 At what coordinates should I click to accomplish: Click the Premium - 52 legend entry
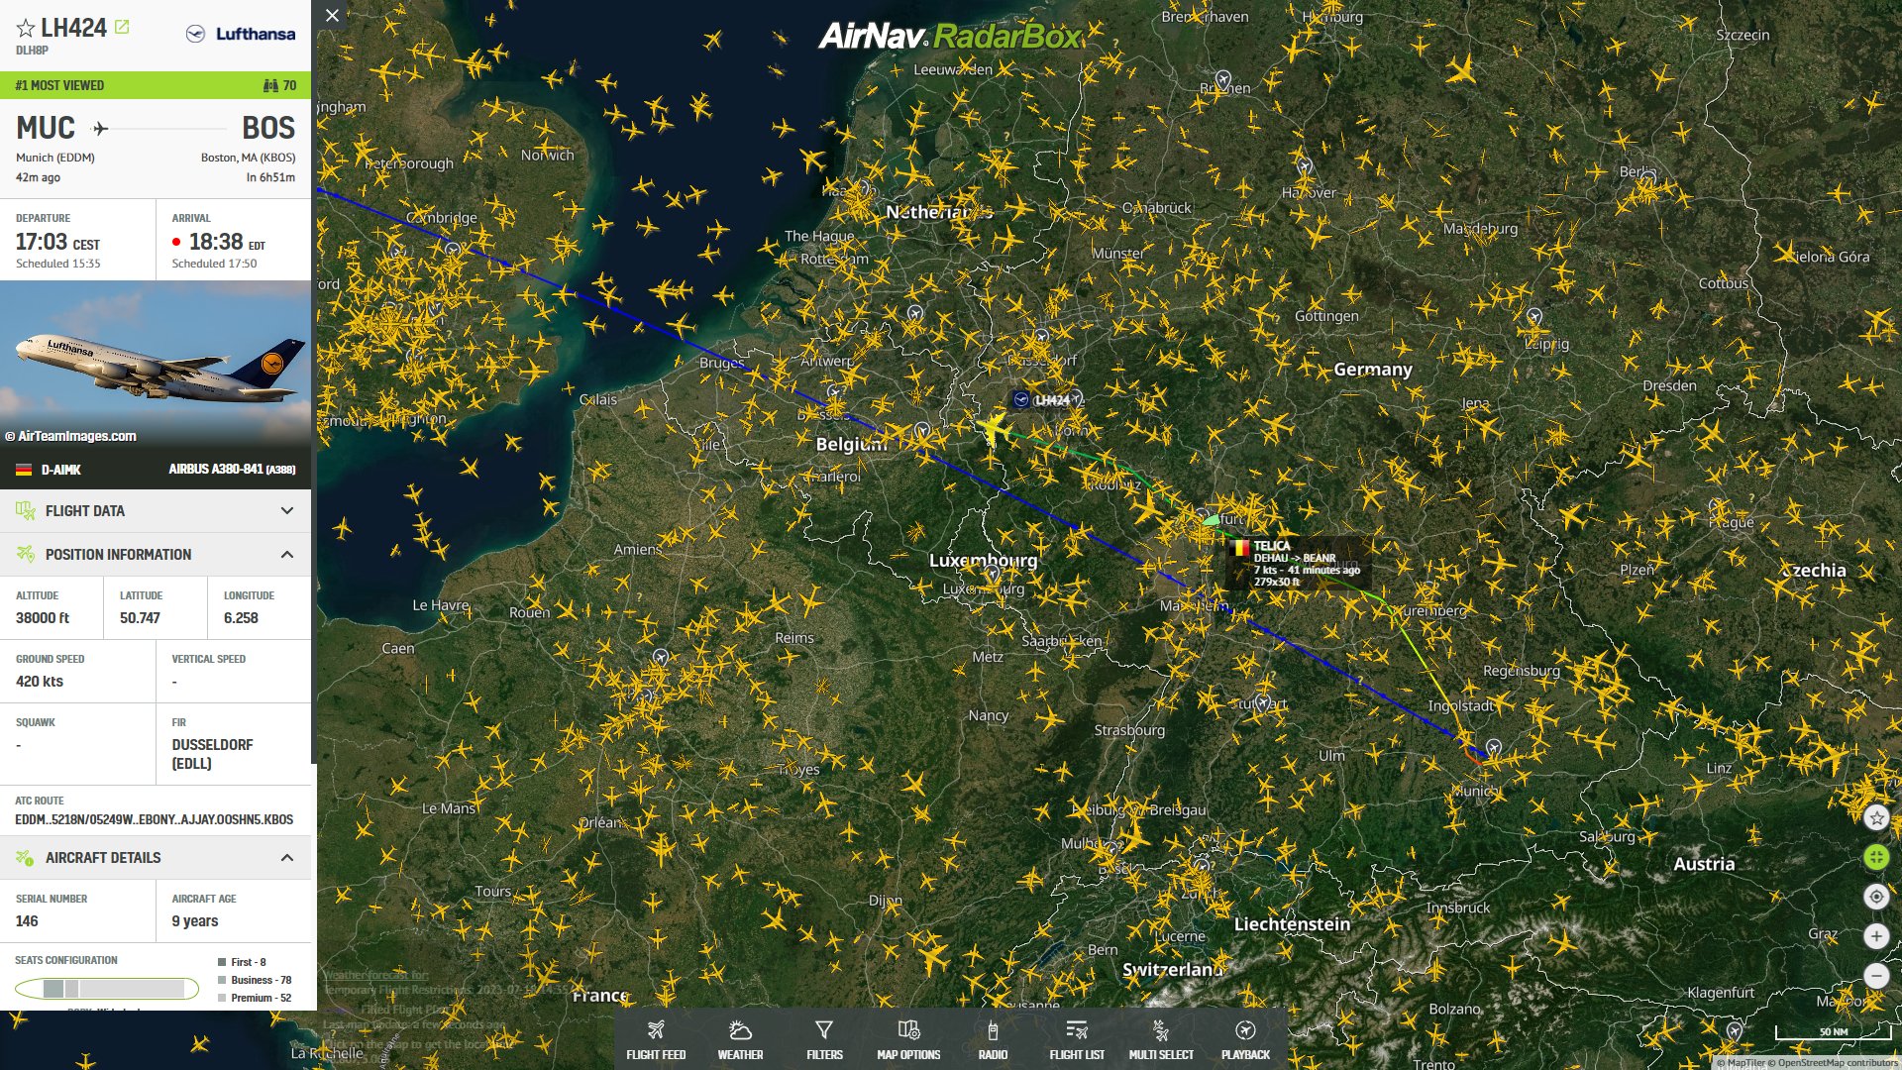click(255, 998)
